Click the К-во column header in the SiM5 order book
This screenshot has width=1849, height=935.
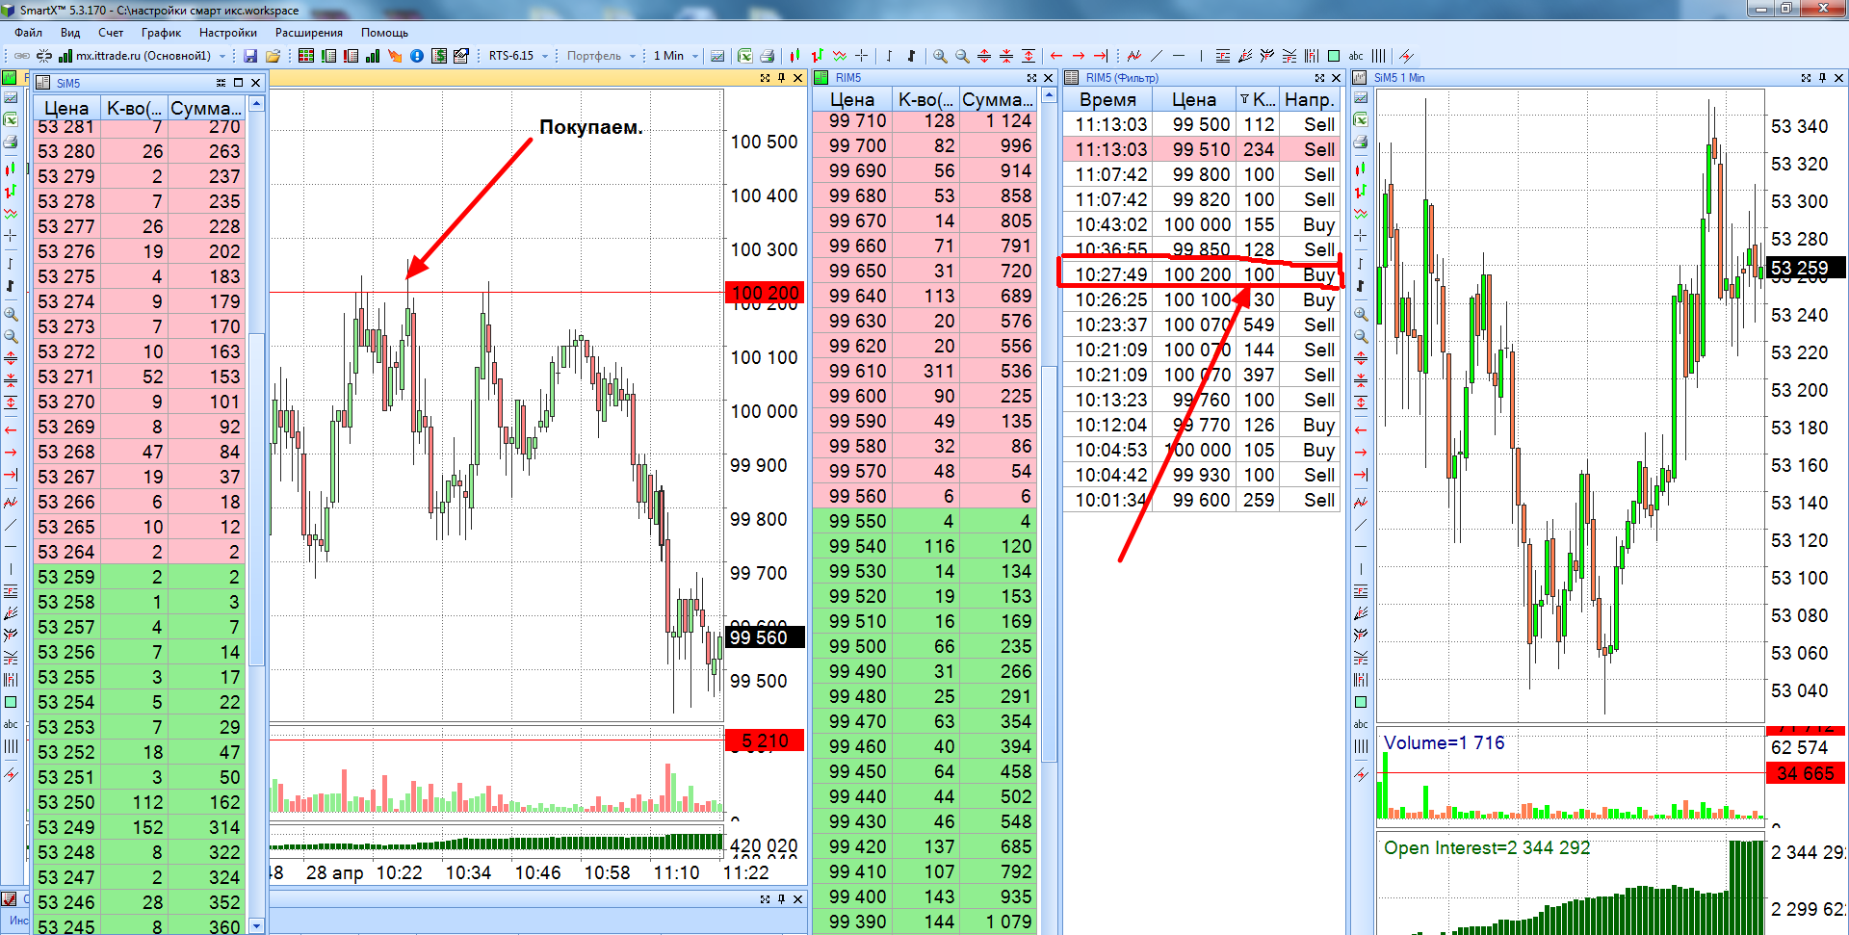click(134, 108)
